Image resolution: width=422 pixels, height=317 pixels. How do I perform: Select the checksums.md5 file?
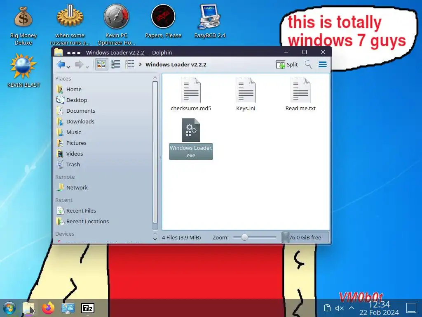[191, 95]
